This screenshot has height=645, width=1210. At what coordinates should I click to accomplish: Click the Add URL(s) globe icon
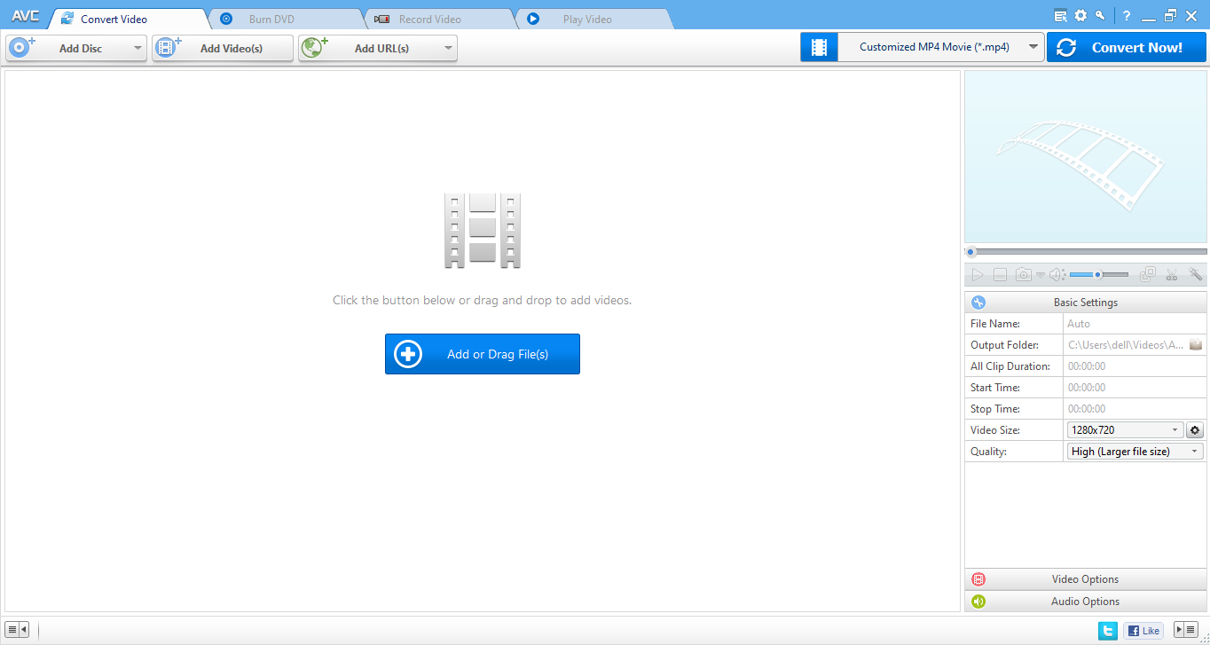314,48
